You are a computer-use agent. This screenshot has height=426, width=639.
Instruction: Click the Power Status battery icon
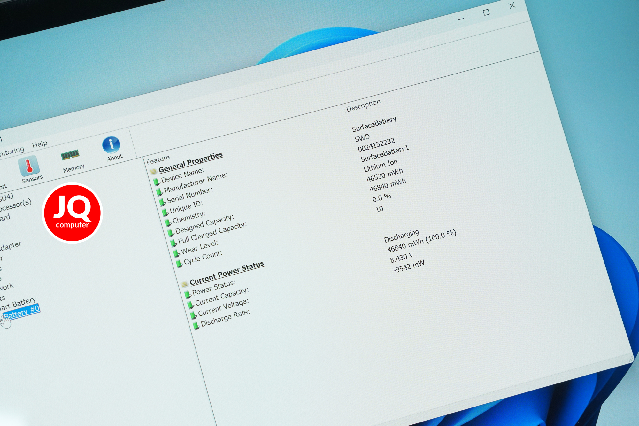[188, 294]
